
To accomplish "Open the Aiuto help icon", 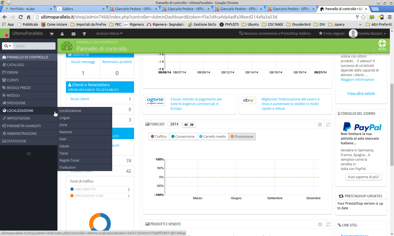I will click(382, 45).
